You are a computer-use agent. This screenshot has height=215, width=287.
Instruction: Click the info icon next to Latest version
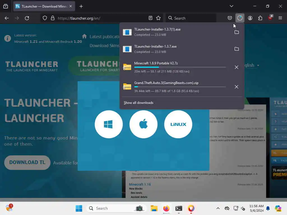(8, 38)
